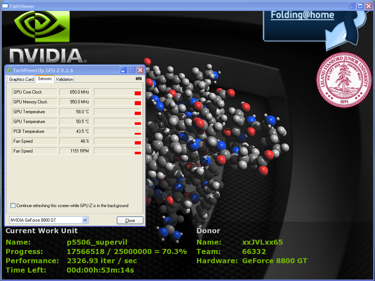Click the PCB Temperature graph

tap(118, 131)
